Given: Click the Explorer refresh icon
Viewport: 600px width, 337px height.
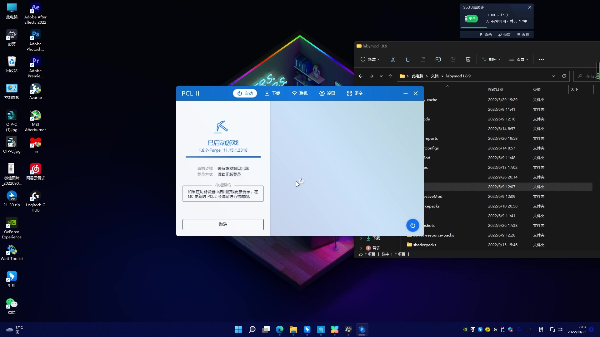Looking at the screenshot, I should pos(564,76).
